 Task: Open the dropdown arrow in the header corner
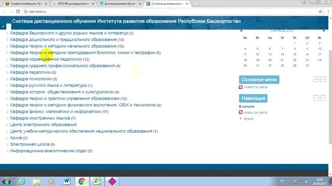3,27
